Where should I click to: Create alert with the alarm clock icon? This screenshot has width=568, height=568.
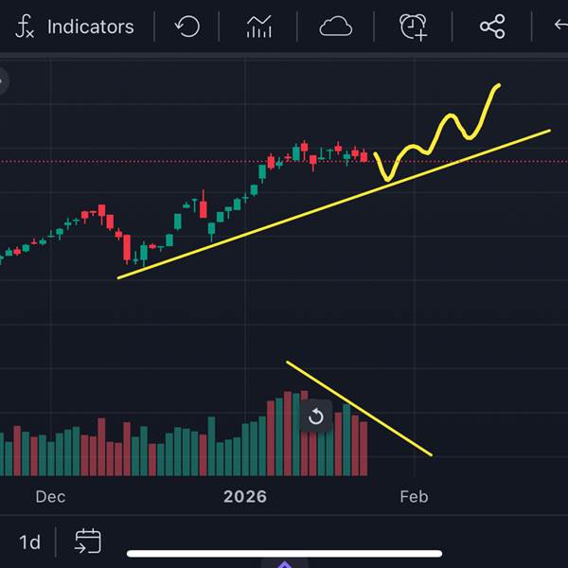tap(413, 27)
